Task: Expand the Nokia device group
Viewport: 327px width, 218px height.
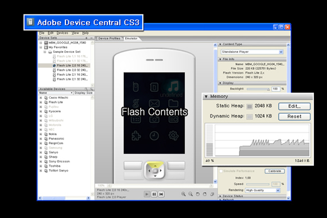Action: 41,134
